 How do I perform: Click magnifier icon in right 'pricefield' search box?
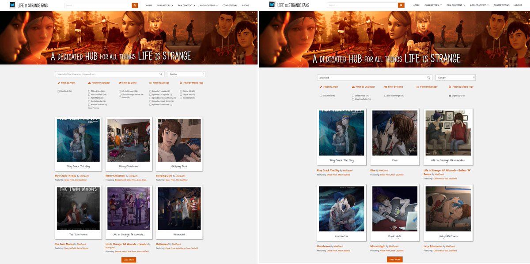click(428, 78)
